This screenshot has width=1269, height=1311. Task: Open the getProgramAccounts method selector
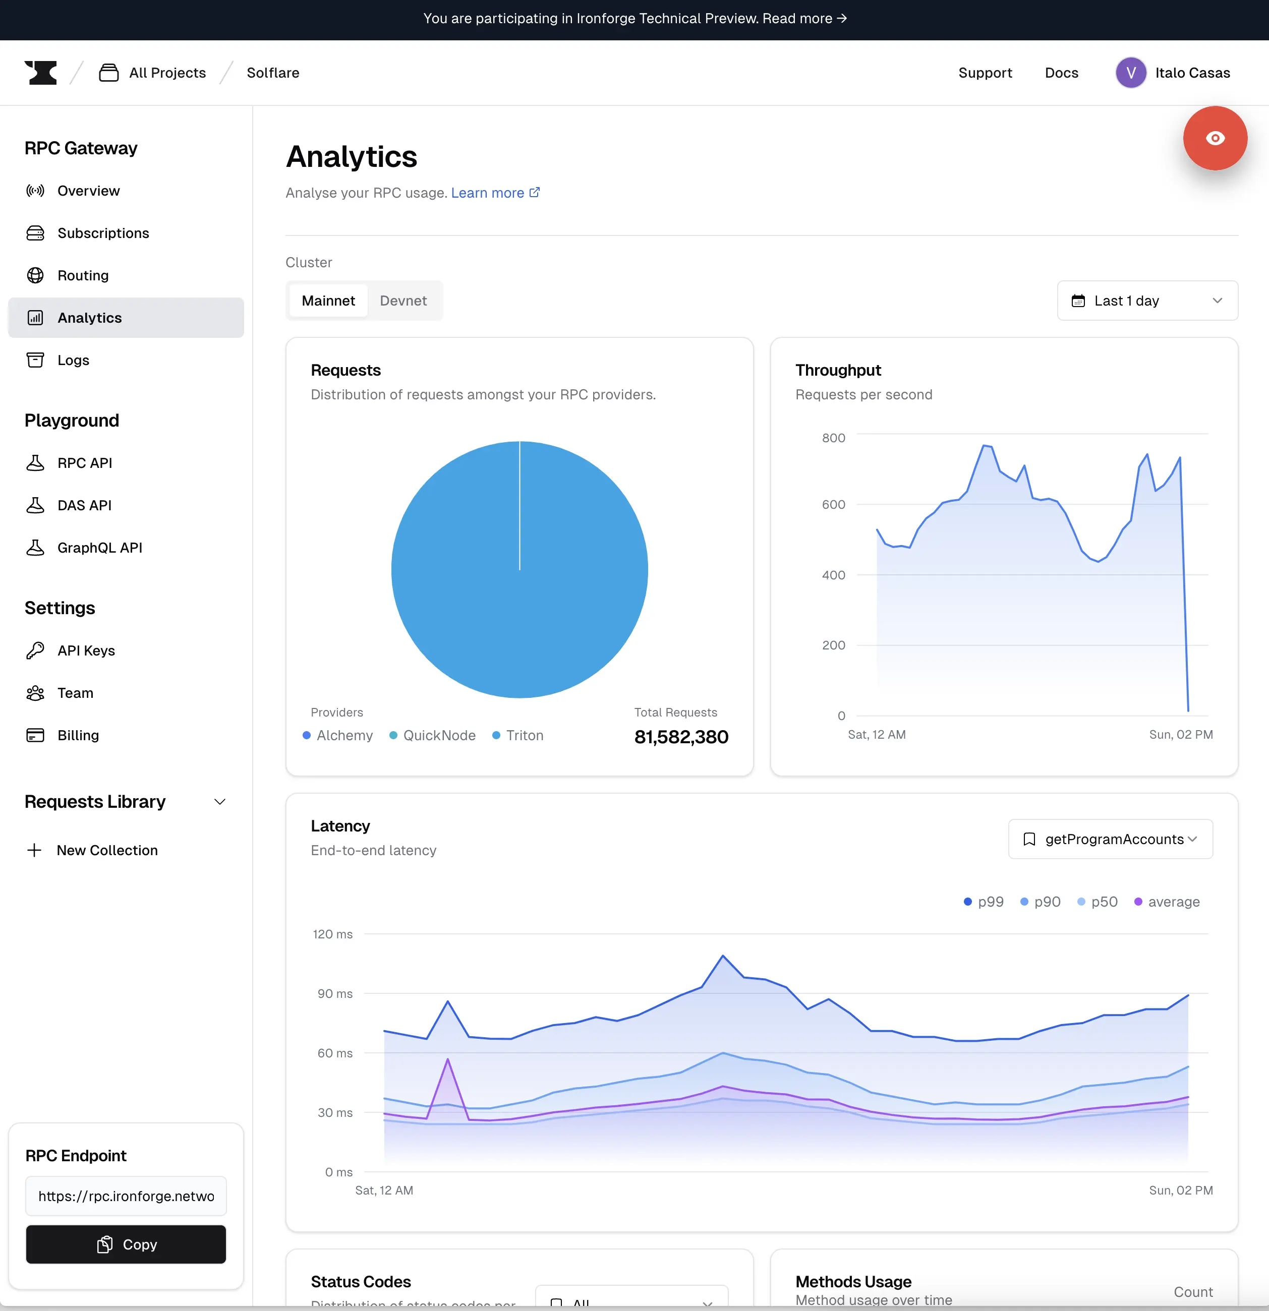(x=1110, y=839)
